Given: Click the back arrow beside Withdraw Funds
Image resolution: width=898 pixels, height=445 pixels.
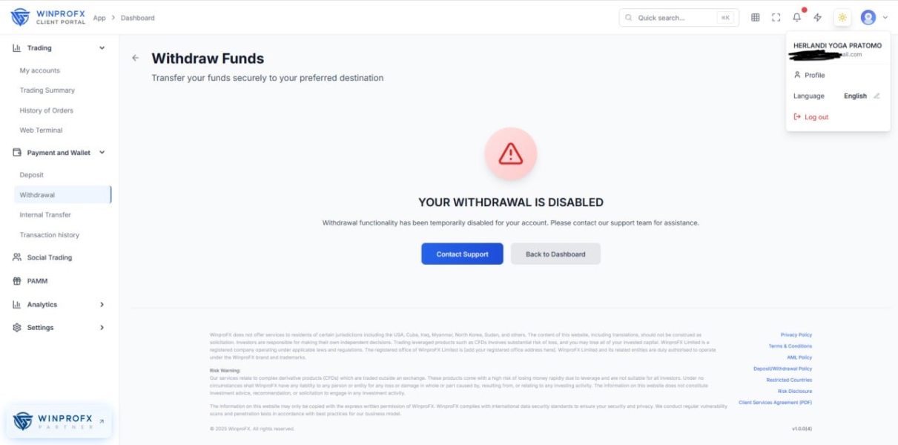Looking at the screenshot, I should tap(135, 58).
